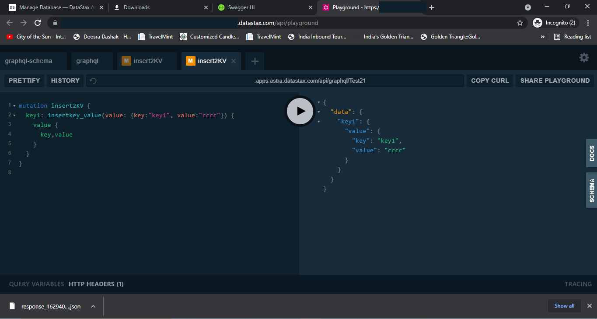Add a new playground tab with the plus icon
The height and width of the screenshot is (319, 597).
pyautogui.click(x=255, y=61)
